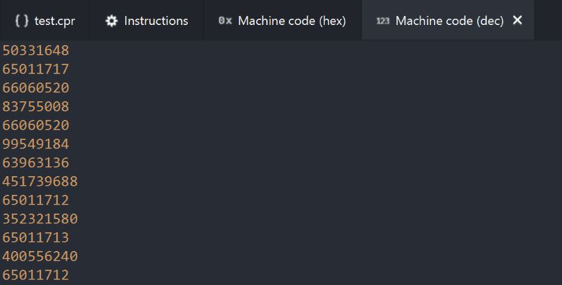This screenshot has height=285, width=562.
Task: Click the 66060520 line below 83755008
Action: (x=35, y=125)
